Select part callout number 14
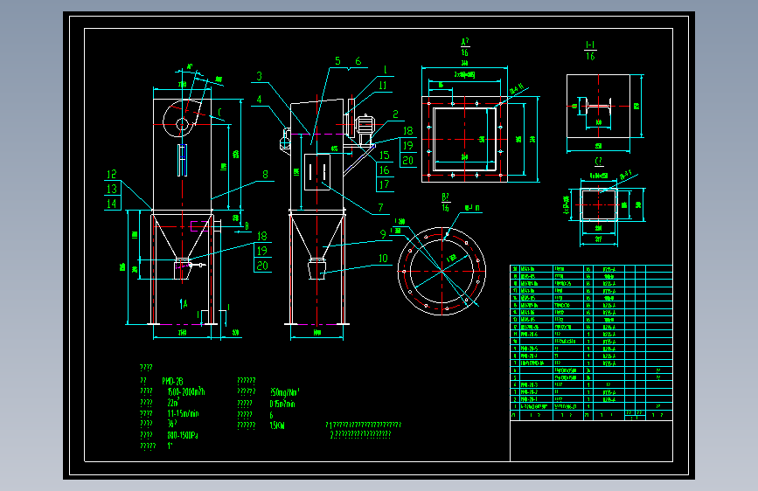 [x=112, y=204]
